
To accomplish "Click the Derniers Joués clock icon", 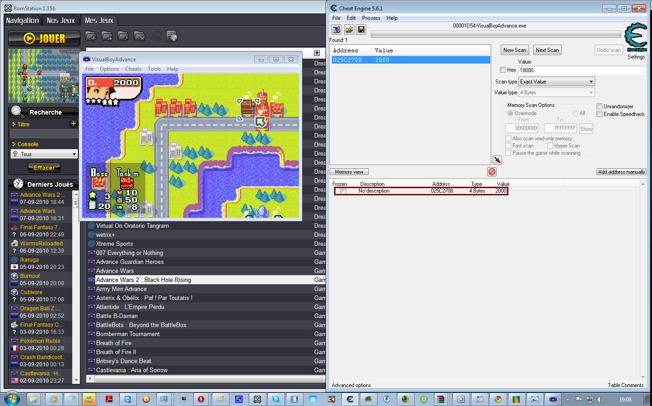I will click(x=18, y=184).
